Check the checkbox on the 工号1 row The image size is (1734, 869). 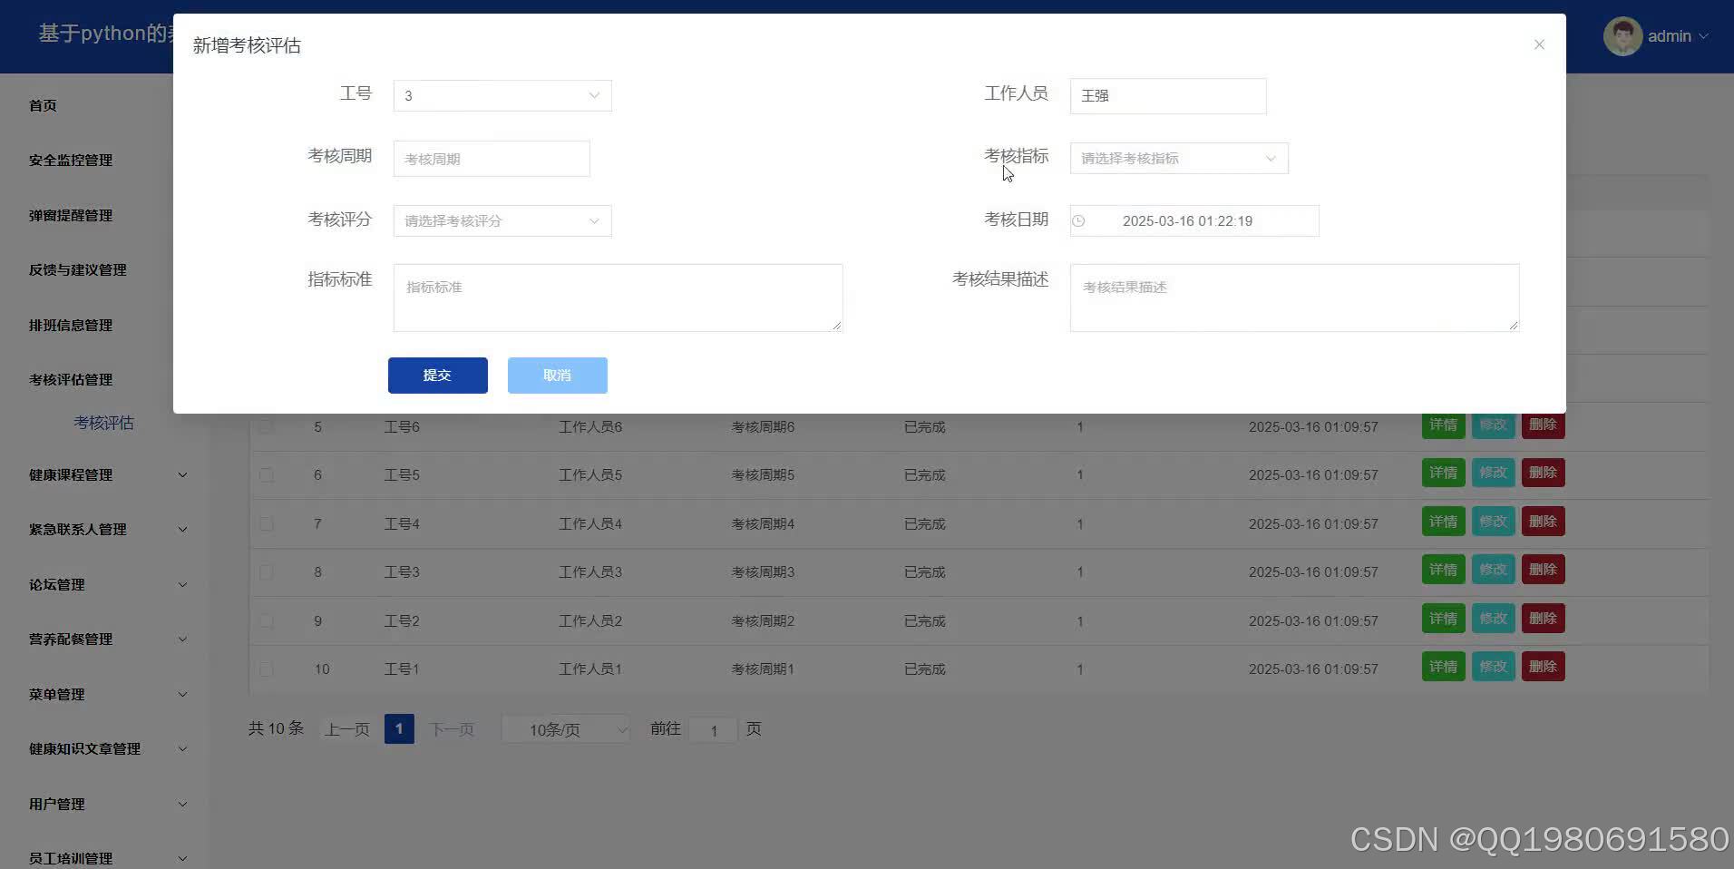(266, 669)
